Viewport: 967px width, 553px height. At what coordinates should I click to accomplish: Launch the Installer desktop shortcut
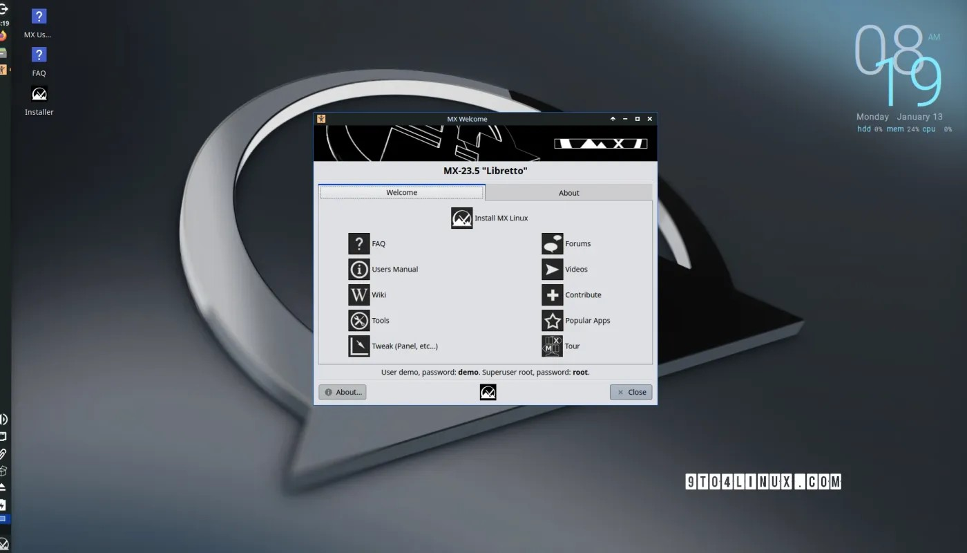coord(39,100)
